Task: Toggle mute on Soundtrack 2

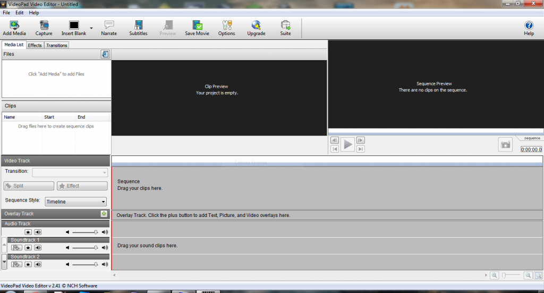Action: pyautogui.click(x=38, y=264)
